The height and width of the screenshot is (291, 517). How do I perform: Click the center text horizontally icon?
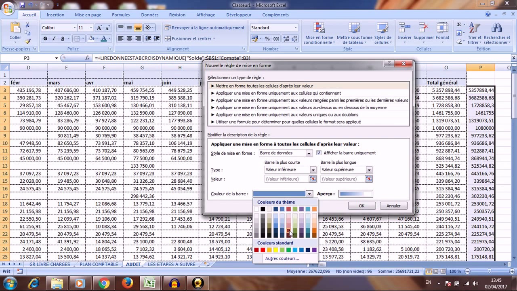point(129,39)
